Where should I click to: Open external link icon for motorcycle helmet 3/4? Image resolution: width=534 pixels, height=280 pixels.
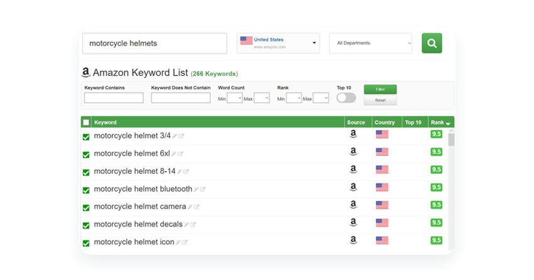181,136
